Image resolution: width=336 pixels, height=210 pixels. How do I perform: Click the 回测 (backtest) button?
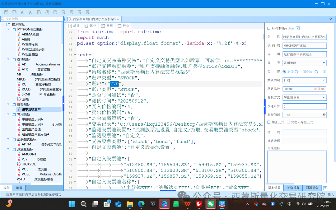107,26
